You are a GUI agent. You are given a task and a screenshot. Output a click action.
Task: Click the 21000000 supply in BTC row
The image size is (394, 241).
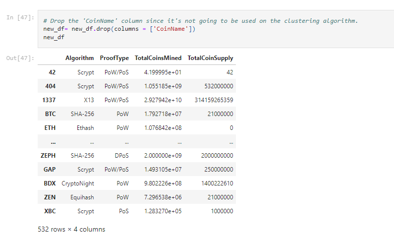221,114
